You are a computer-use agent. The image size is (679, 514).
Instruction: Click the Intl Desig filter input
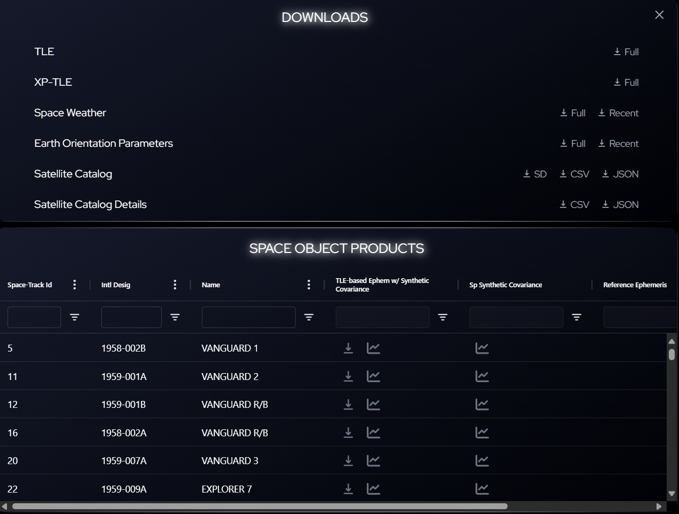(x=131, y=317)
